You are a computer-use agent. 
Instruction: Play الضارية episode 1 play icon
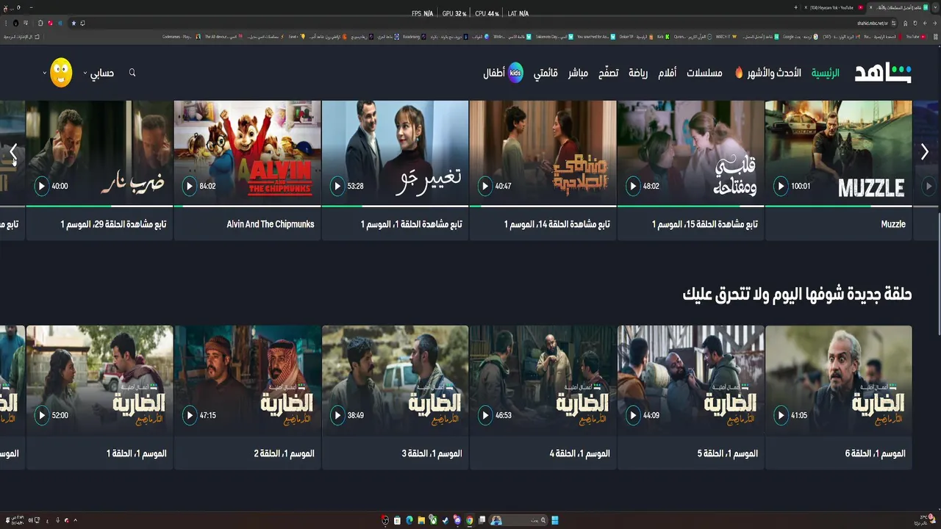pos(42,415)
